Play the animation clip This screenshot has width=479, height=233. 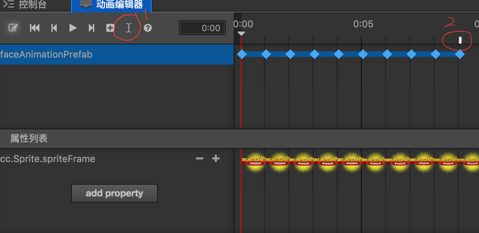pyautogui.click(x=73, y=28)
